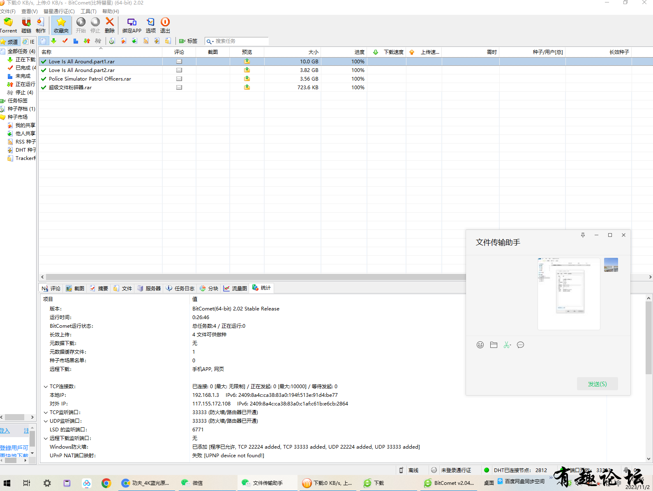Click preview icon for Love Is All Around.part1.rar

[247, 62]
